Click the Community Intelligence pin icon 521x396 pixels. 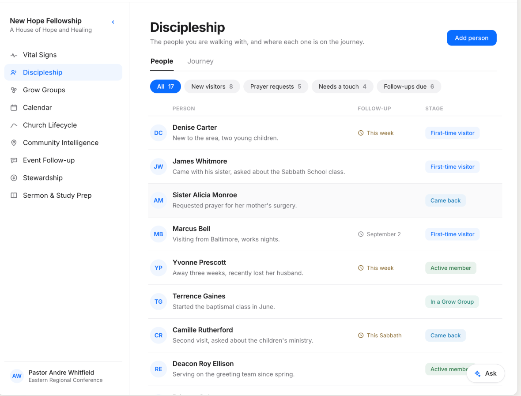tap(14, 143)
